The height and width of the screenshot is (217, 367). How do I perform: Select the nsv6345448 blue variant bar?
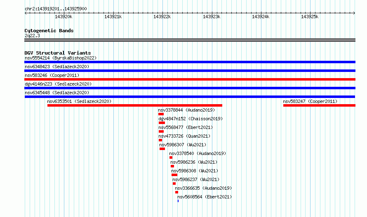190,97
